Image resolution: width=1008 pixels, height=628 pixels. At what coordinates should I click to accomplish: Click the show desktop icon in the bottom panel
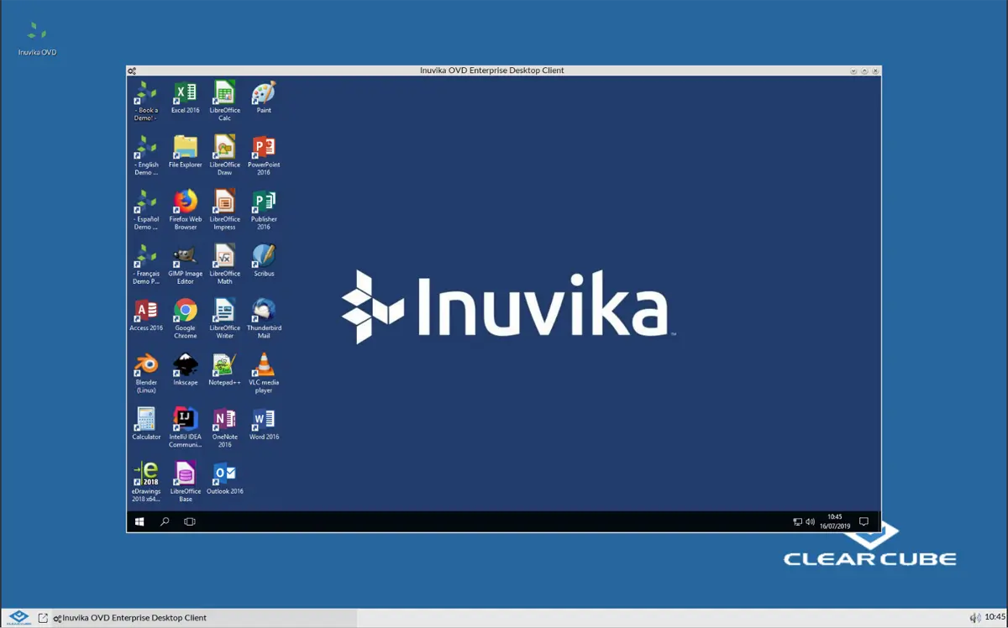click(x=43, y=618)
